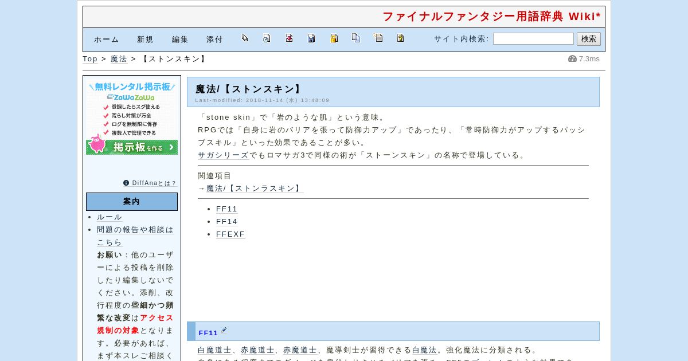
Task: Open the first 赤魔道士 link
Action: coord(257,350)
